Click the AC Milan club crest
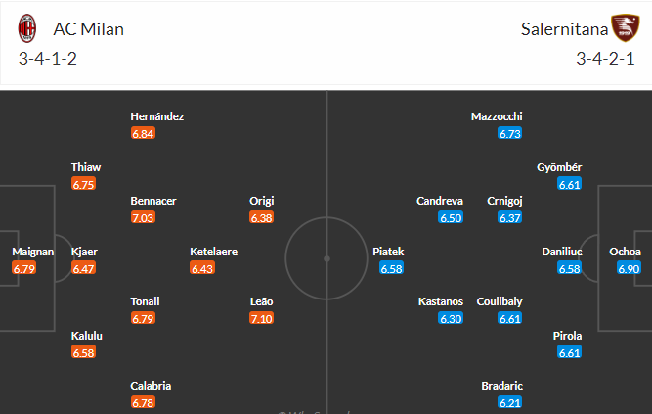The image size is (652, 414). (27, 28)
